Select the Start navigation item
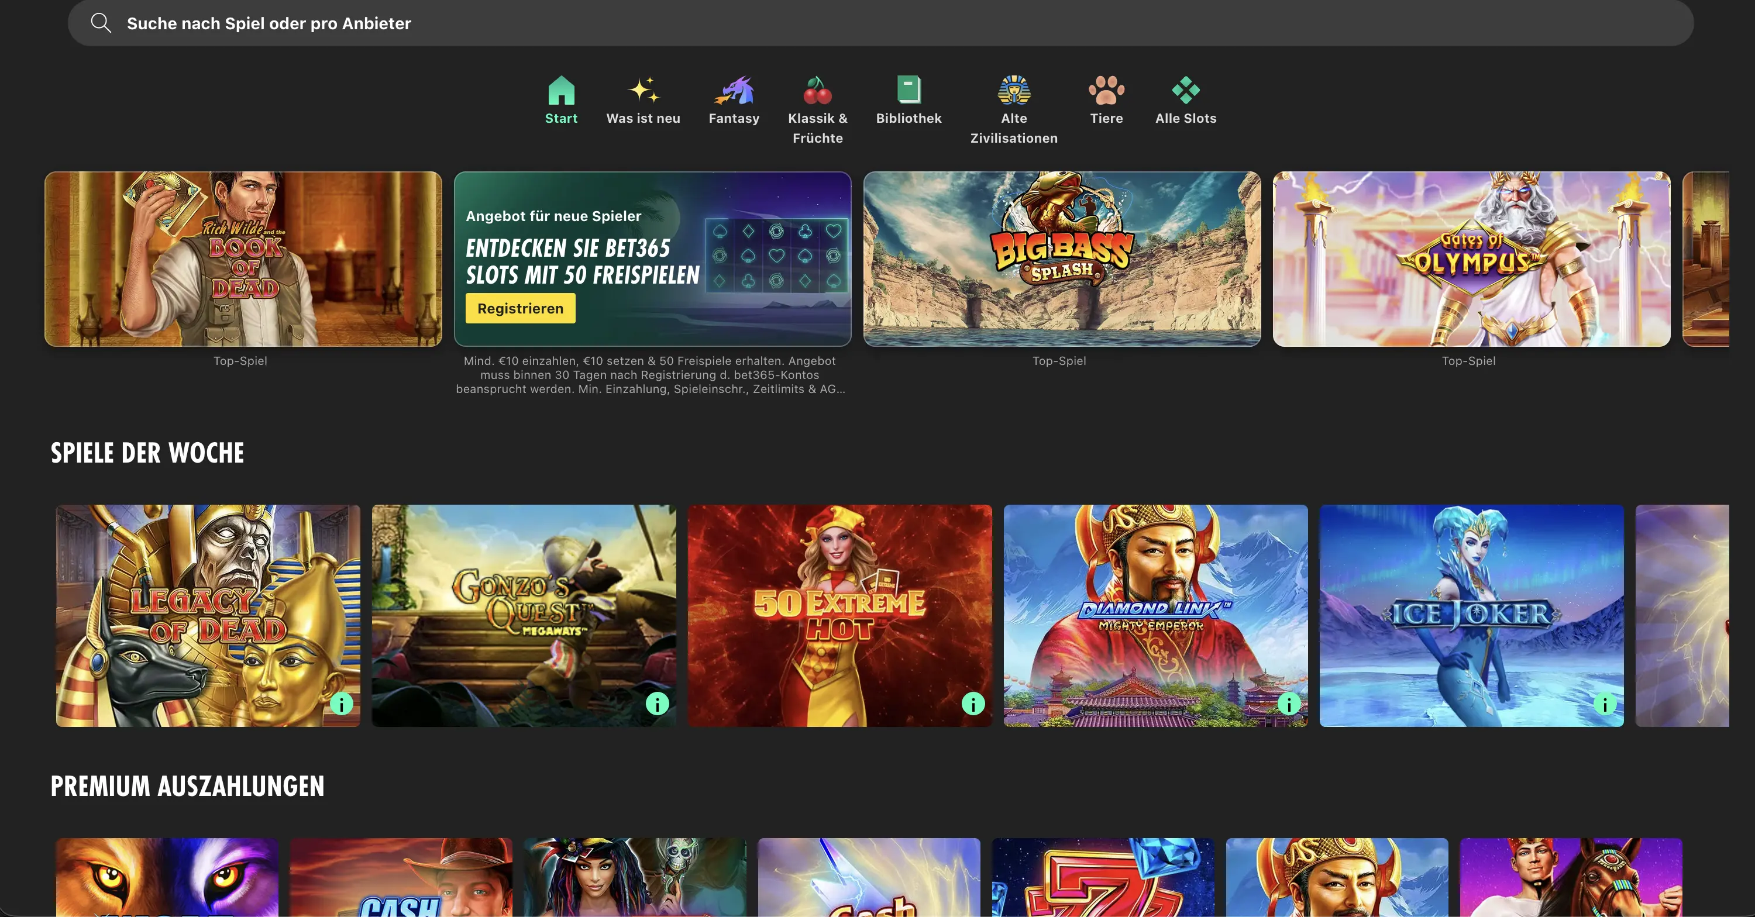 pos(560,102)
